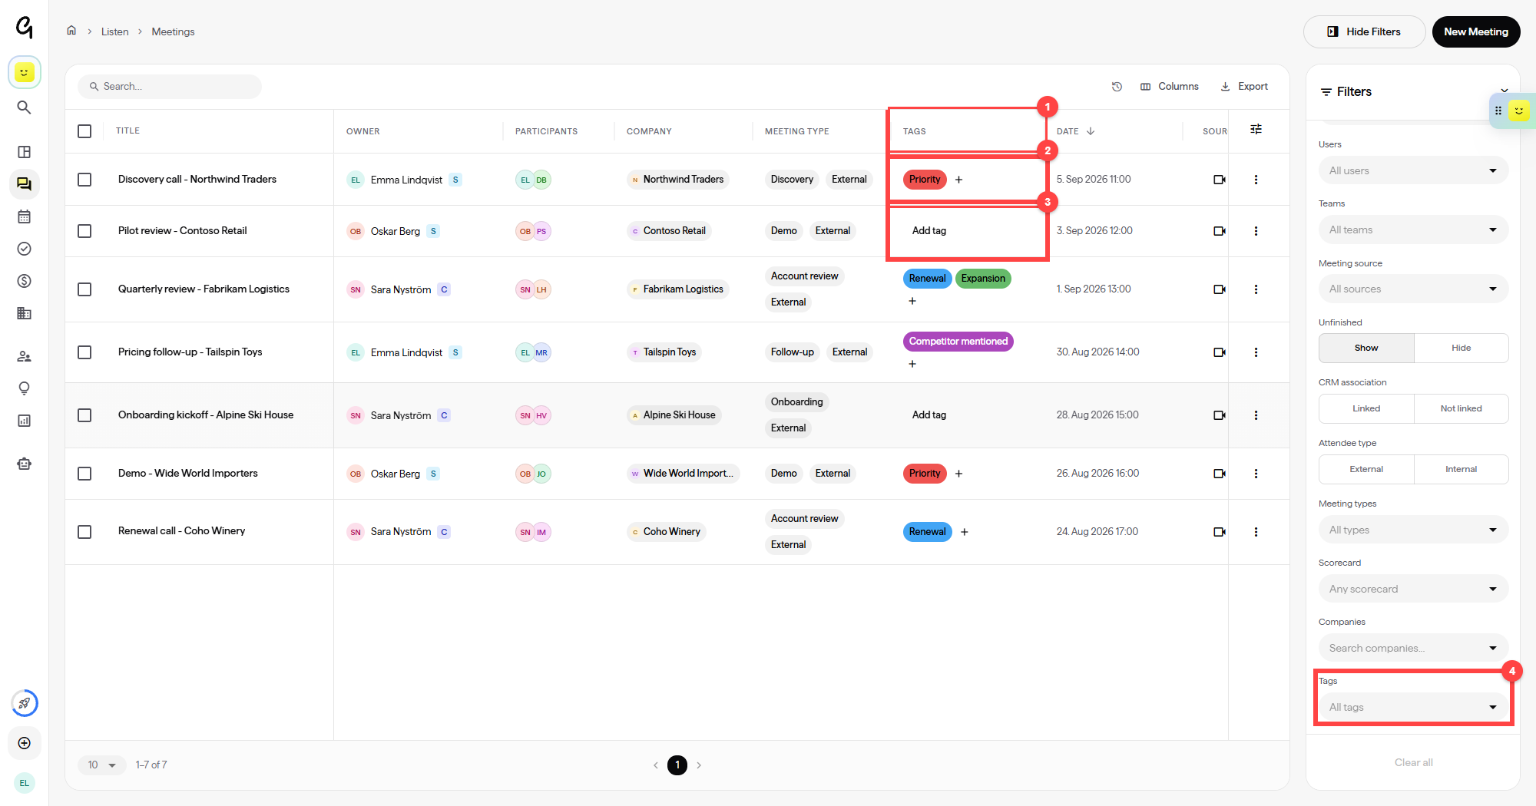1536x806 pixels.
Task: Click the home breadcrumb icon
Action: point(71,31)
